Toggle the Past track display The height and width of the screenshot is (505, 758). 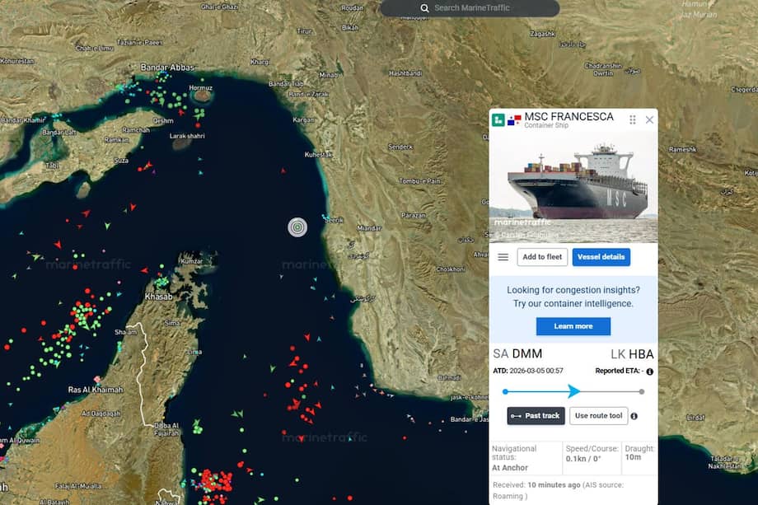tap(536, 416)
